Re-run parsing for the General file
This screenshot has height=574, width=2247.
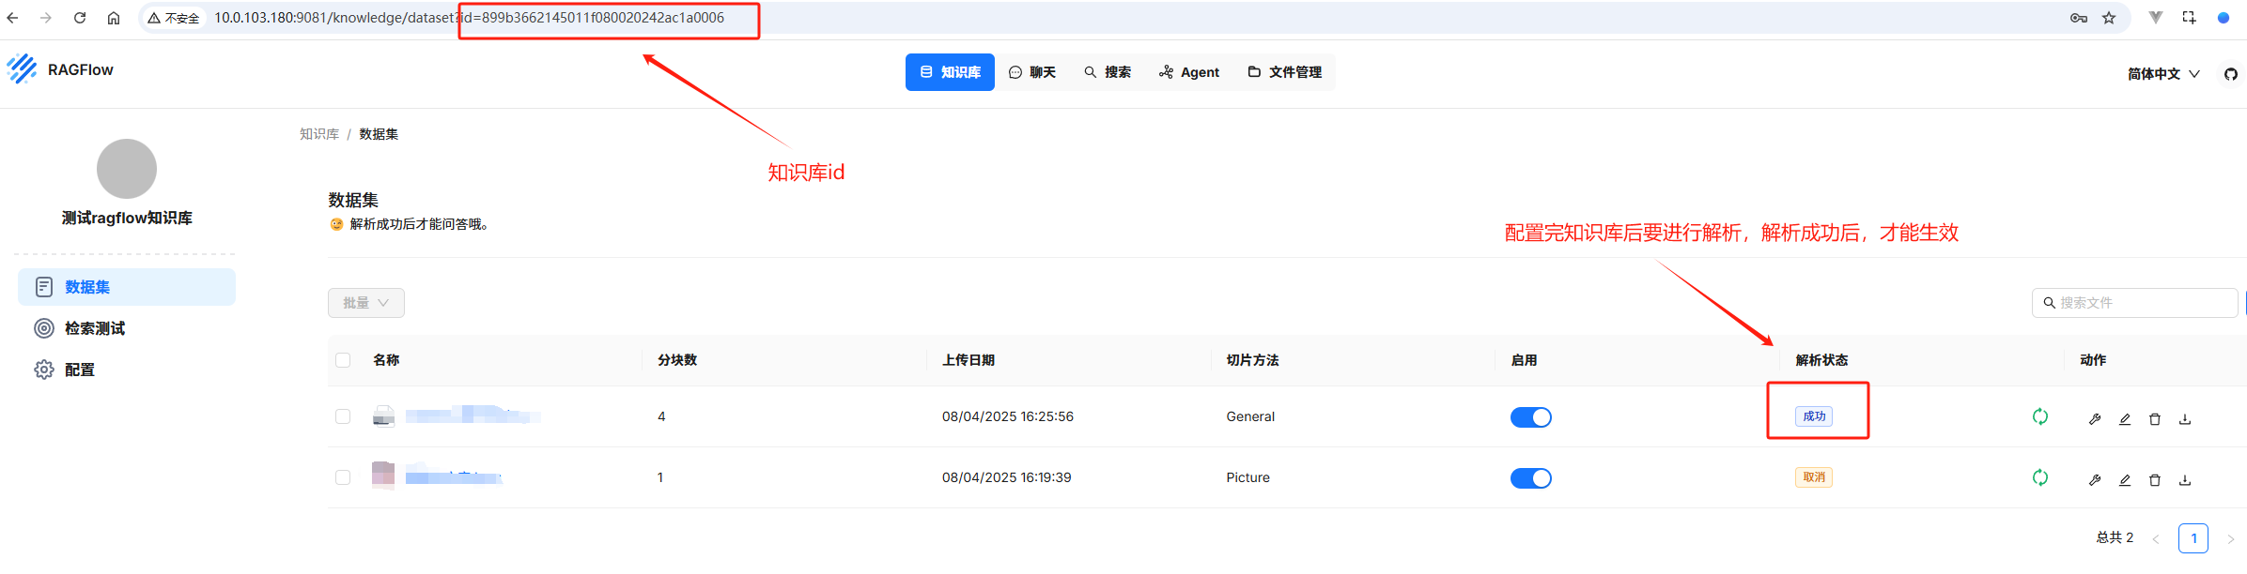pos(2039,416)
